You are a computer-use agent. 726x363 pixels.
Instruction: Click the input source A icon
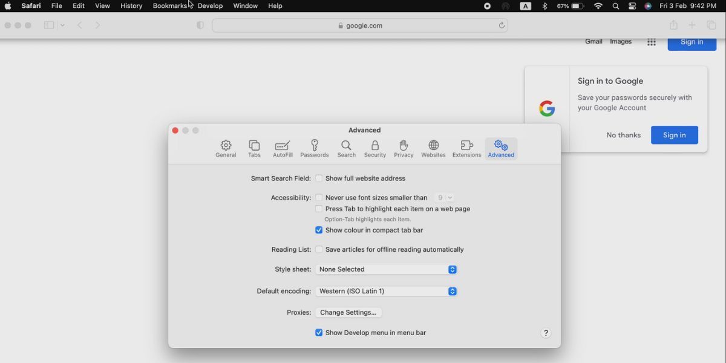(525, 6)
